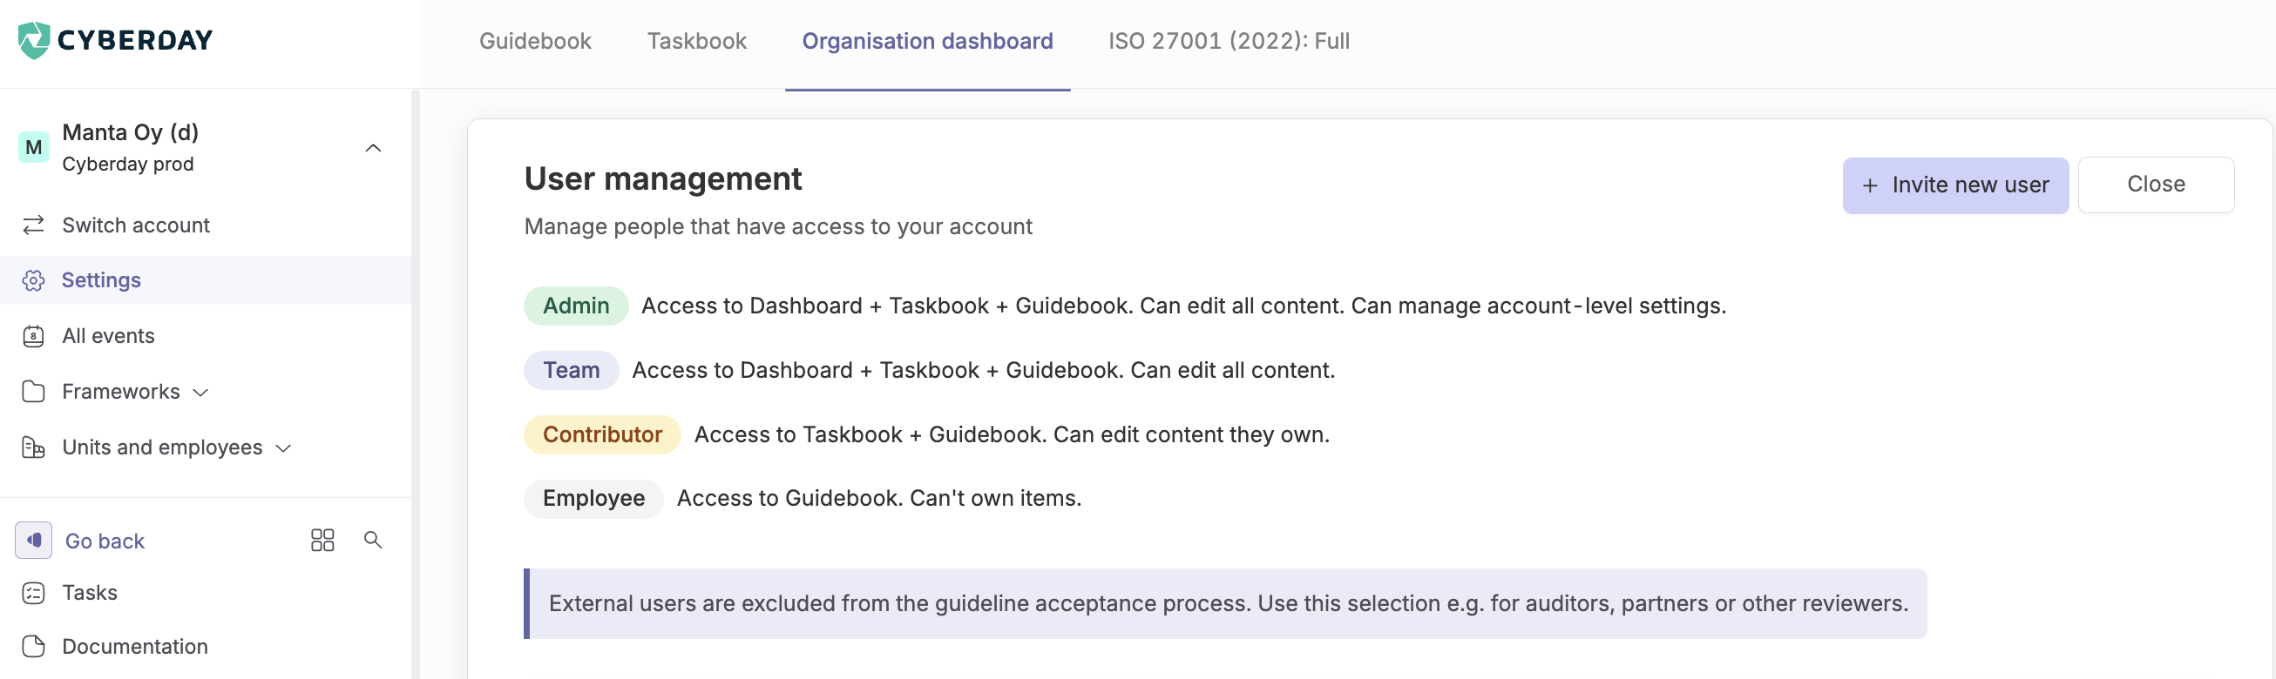Click the Contributor access description text
Image resolution: width=2276 pixels, height=679 pixels.
pyautogui.click(x=1012, y=434)
